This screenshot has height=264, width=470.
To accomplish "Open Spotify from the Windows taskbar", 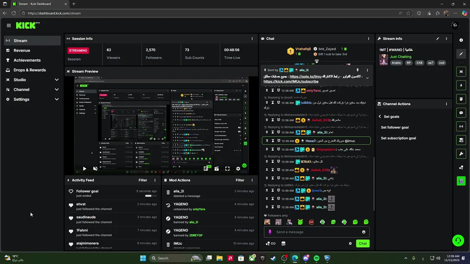I will (317, 258).
